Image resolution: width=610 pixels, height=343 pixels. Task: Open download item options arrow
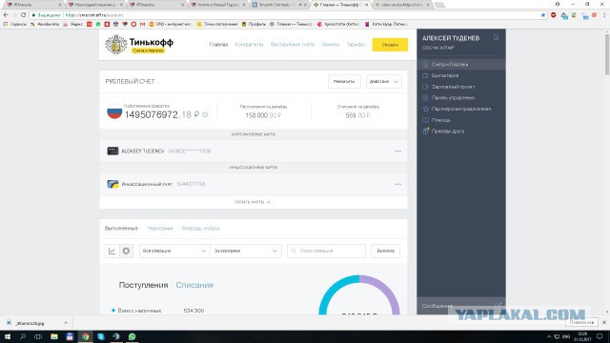pyautogui.click(x=66, y=323)
